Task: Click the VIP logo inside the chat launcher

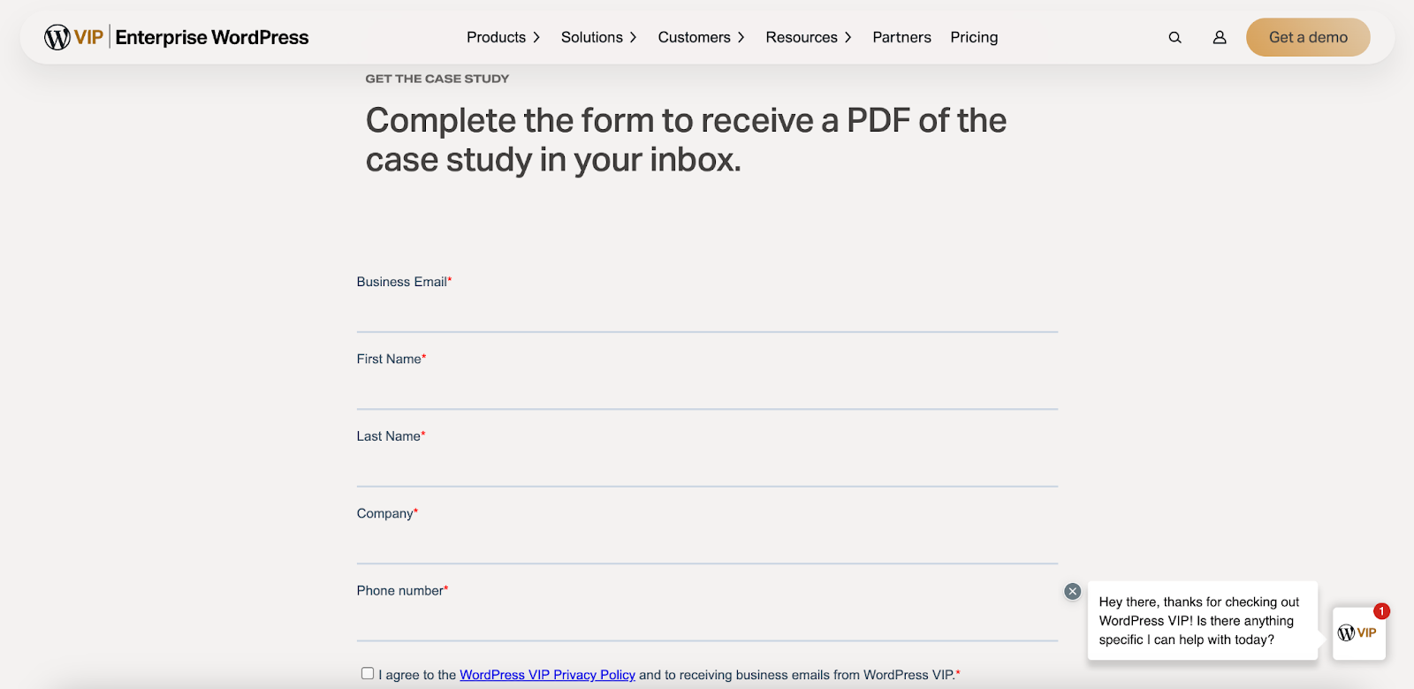Action: point(1357,632)
